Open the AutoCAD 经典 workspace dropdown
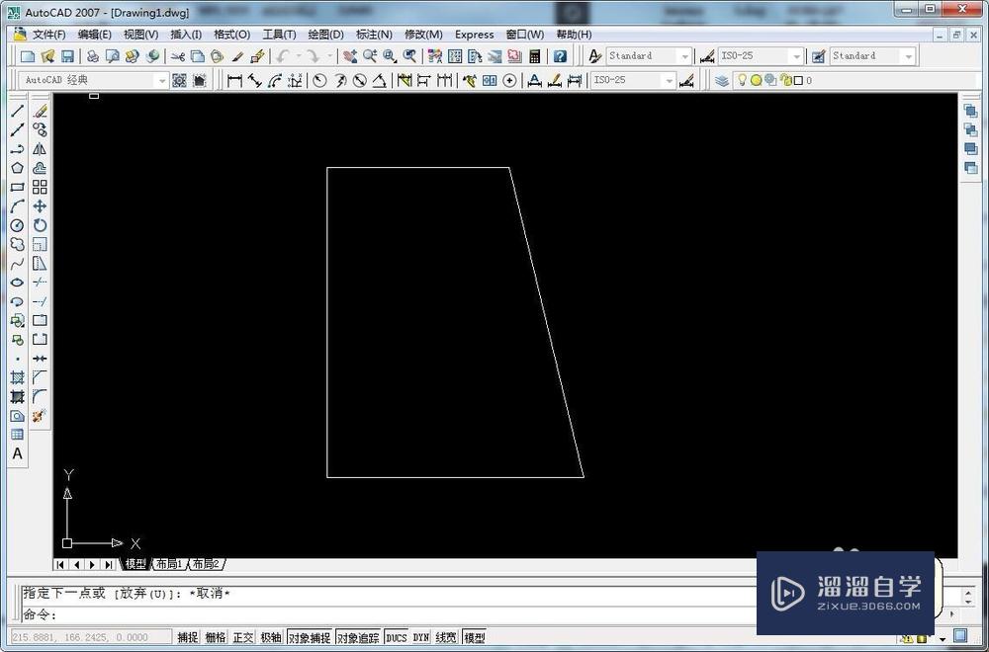 [x=161, y=79]
